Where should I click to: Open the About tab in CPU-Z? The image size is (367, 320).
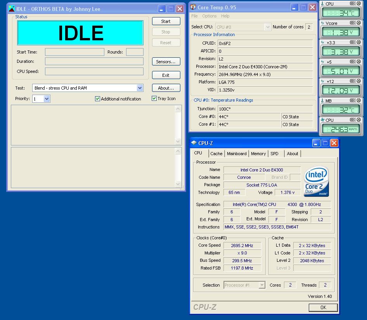pos(293,154)
